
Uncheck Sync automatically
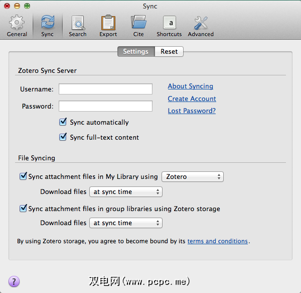pyautogui.click(x=63, y=122)
